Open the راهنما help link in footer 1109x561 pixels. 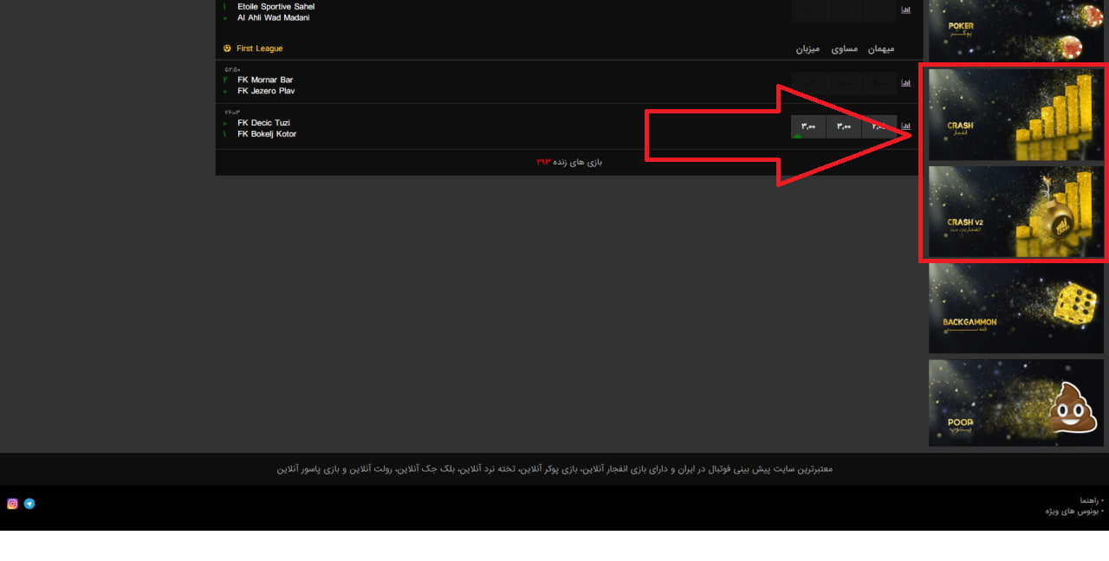[x=1091, y=500]
